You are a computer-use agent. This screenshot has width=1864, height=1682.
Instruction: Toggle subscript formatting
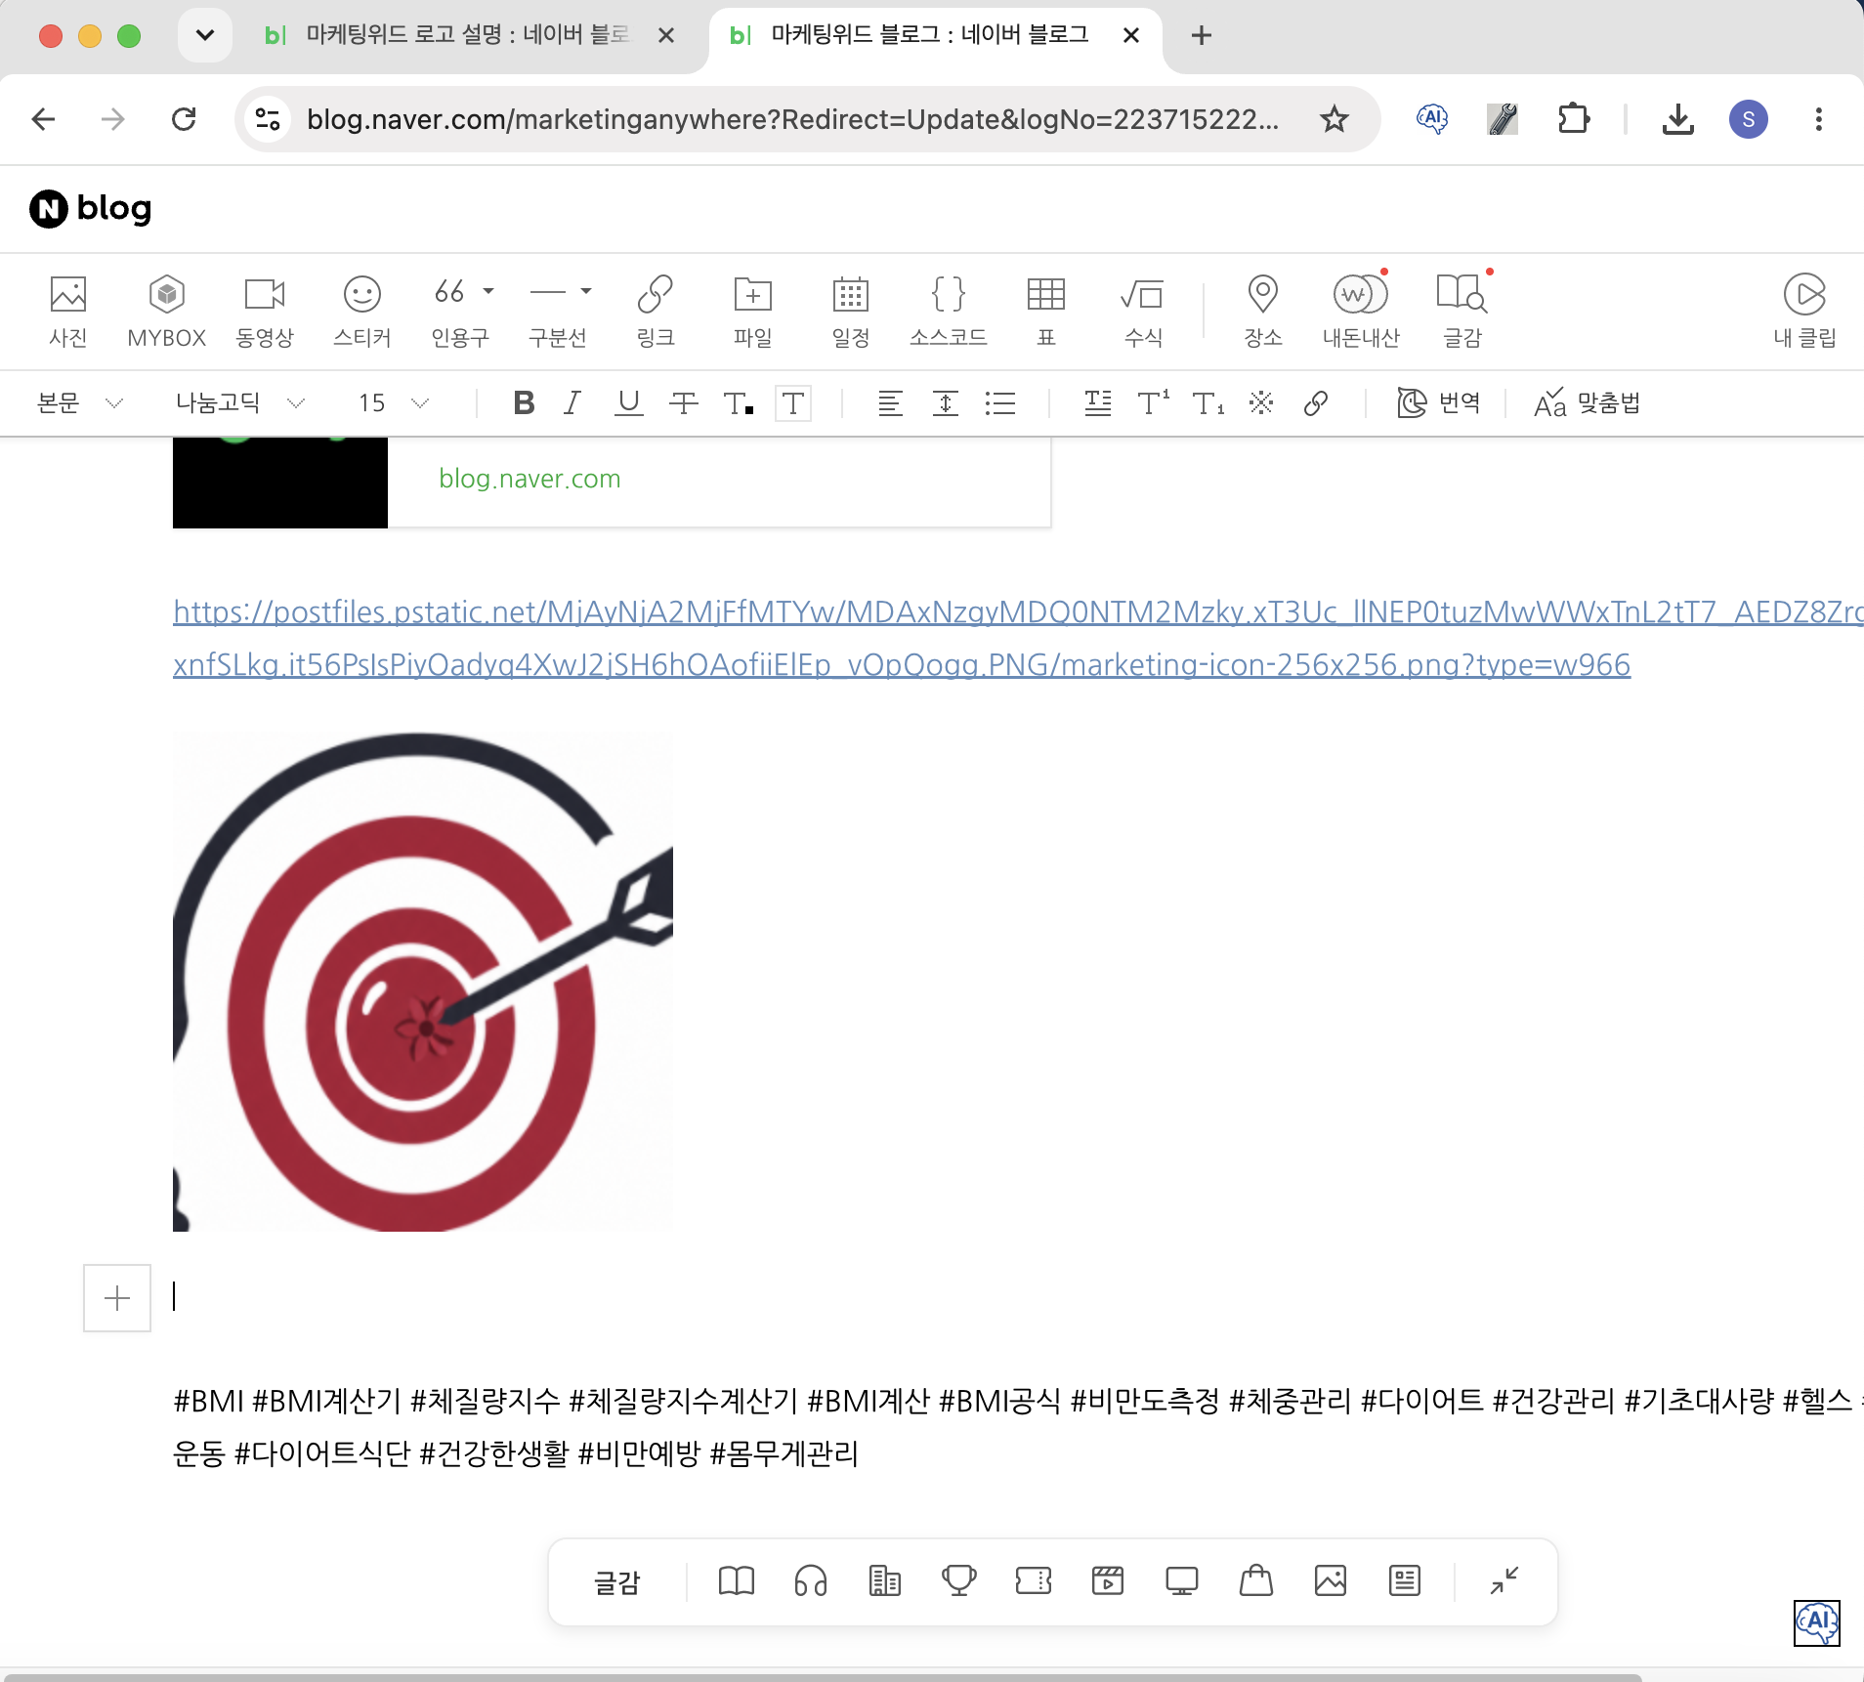[1208, 402]
